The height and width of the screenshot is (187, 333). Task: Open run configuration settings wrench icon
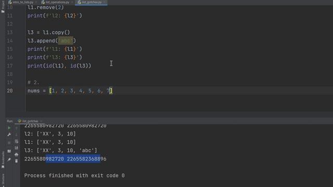point(9,135)
